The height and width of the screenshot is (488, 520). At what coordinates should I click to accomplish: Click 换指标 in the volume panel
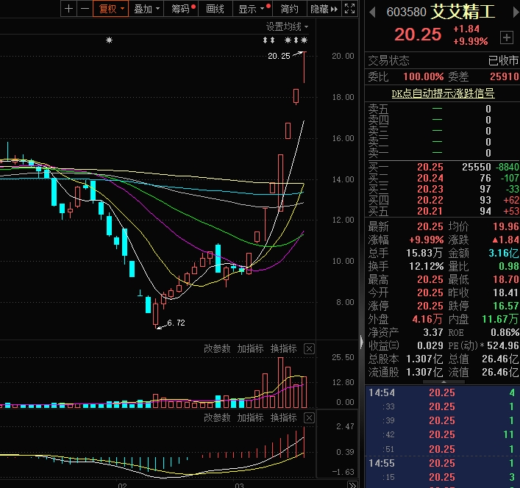click(x=283, y=348)
